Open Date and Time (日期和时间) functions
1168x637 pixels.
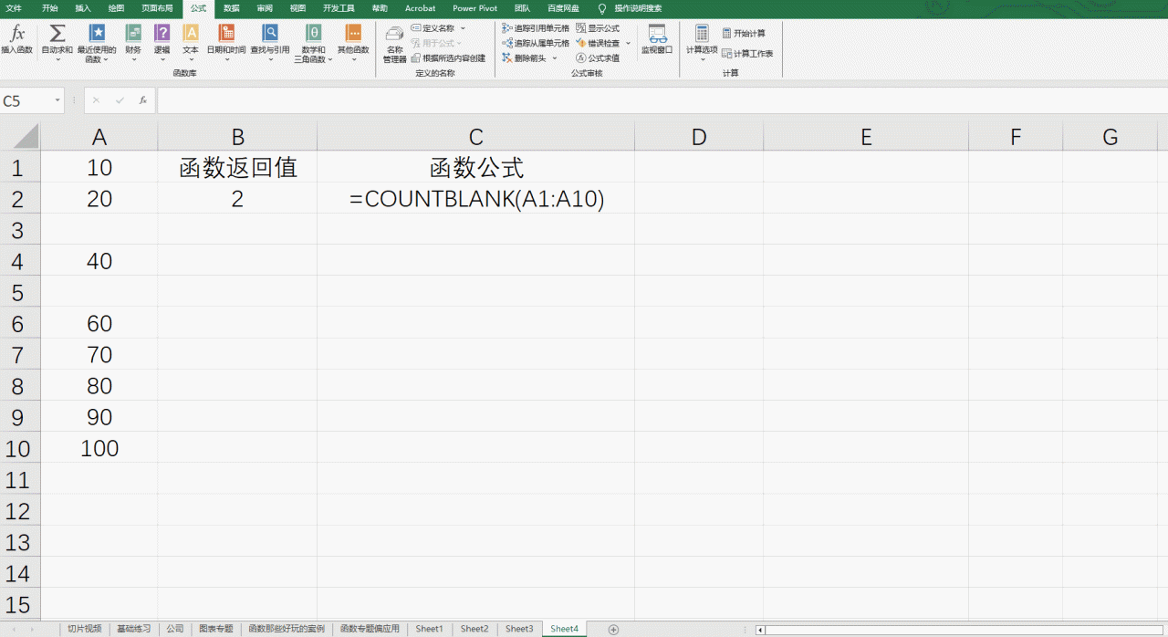(x=226, y=43)
